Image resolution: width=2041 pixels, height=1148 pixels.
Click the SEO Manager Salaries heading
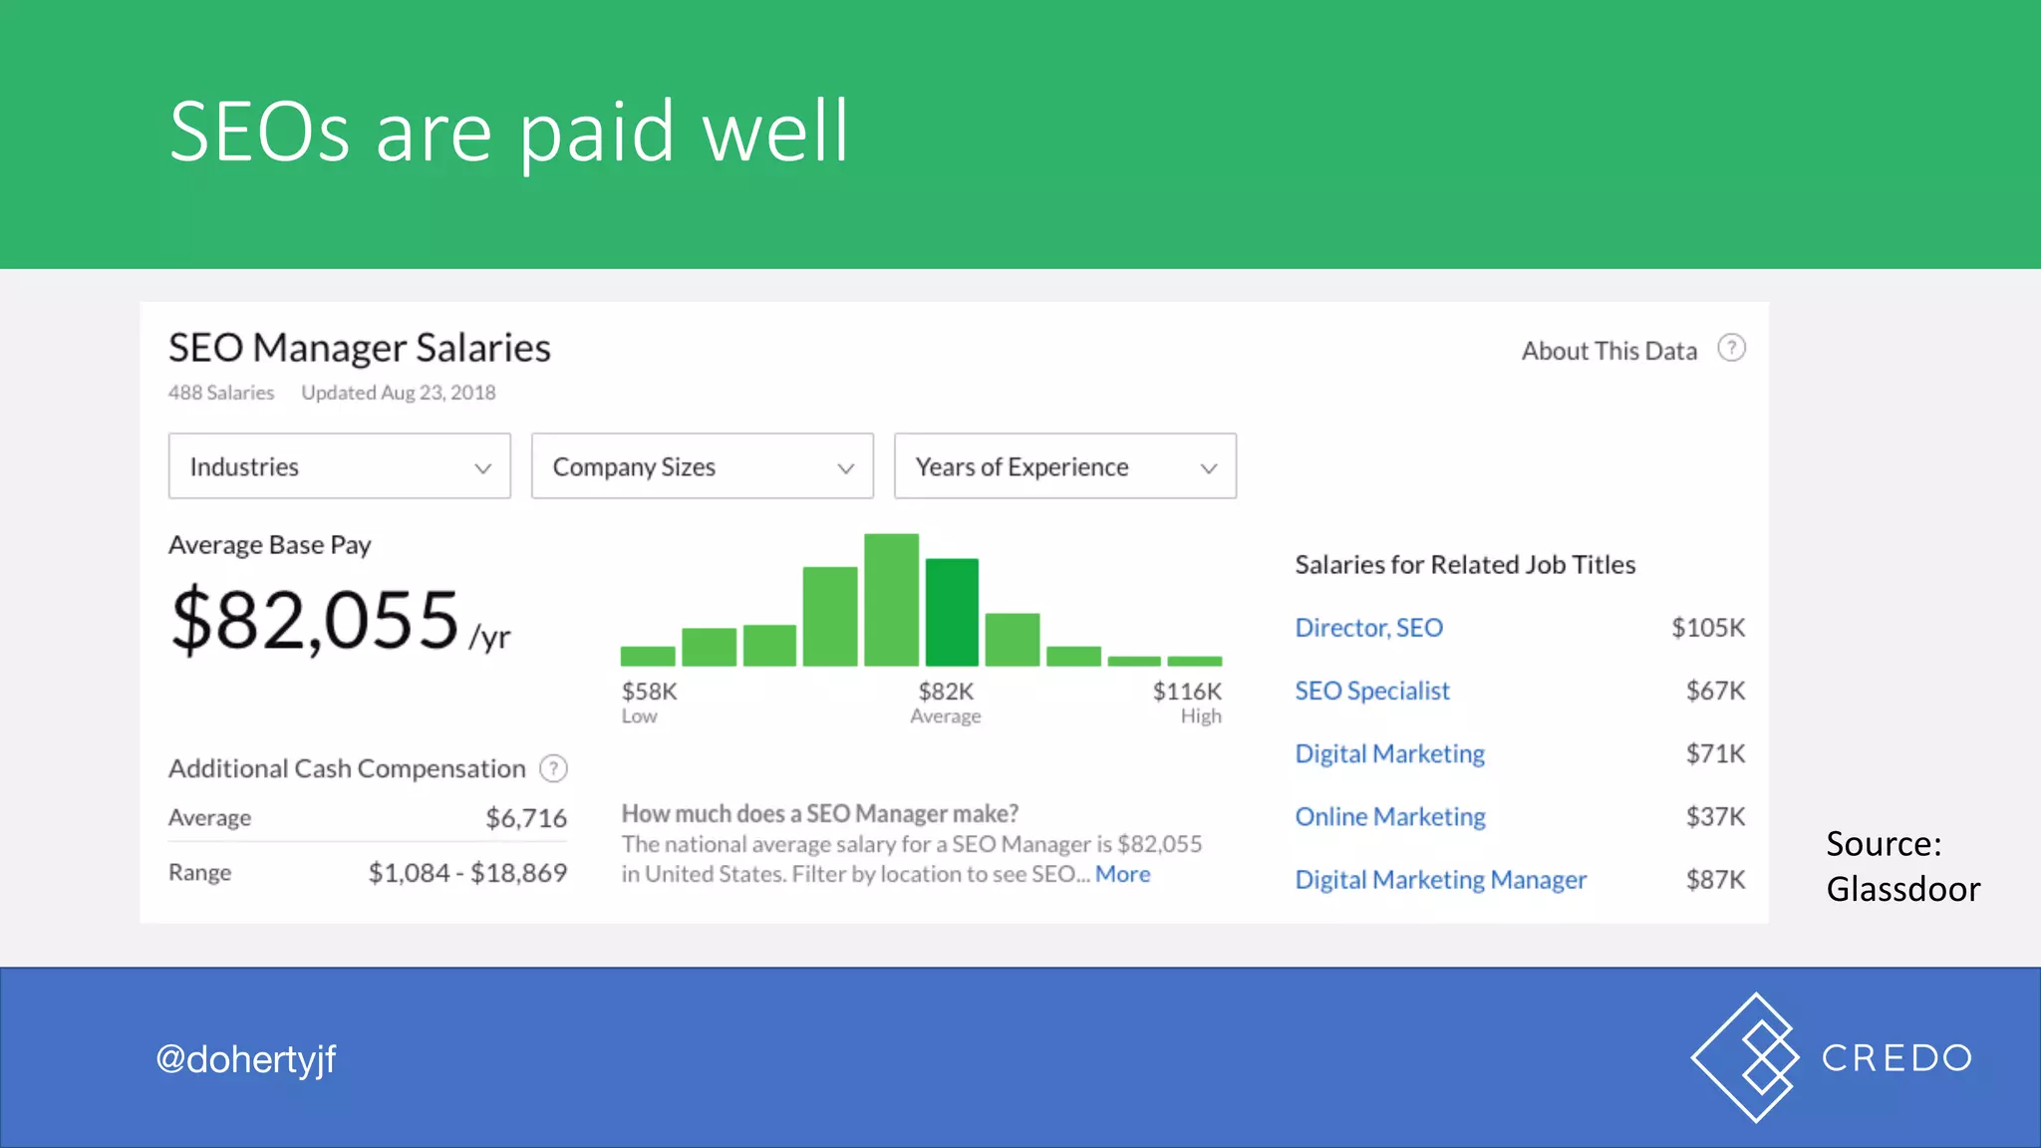360,348
